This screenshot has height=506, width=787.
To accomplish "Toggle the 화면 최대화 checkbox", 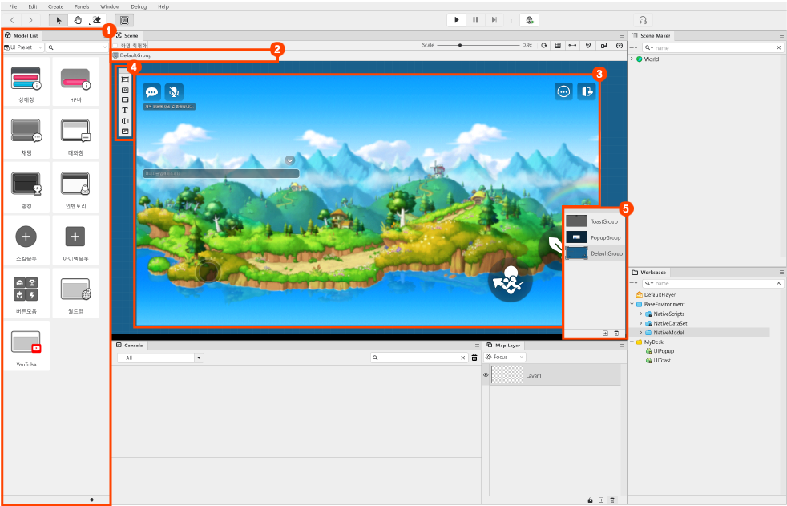I will [x=115, y=46].
